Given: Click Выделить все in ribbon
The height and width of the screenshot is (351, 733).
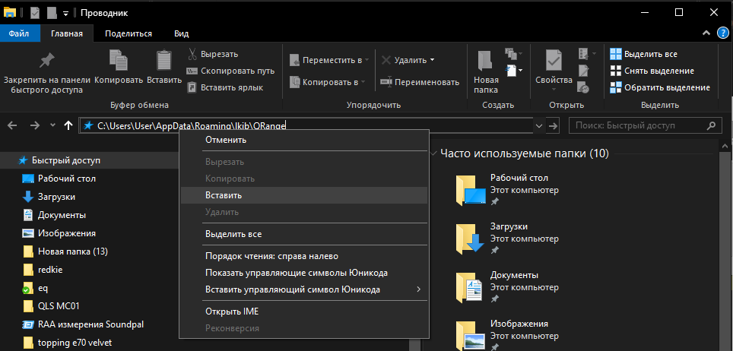Looking at the screenshot, I should [x=644, y=54].
